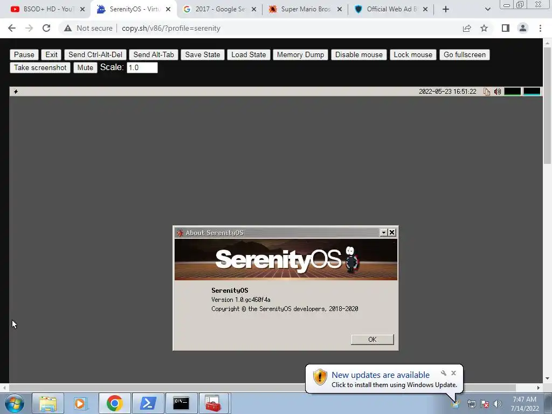
Task: Click the network icon in system tray
Action: 471,404
